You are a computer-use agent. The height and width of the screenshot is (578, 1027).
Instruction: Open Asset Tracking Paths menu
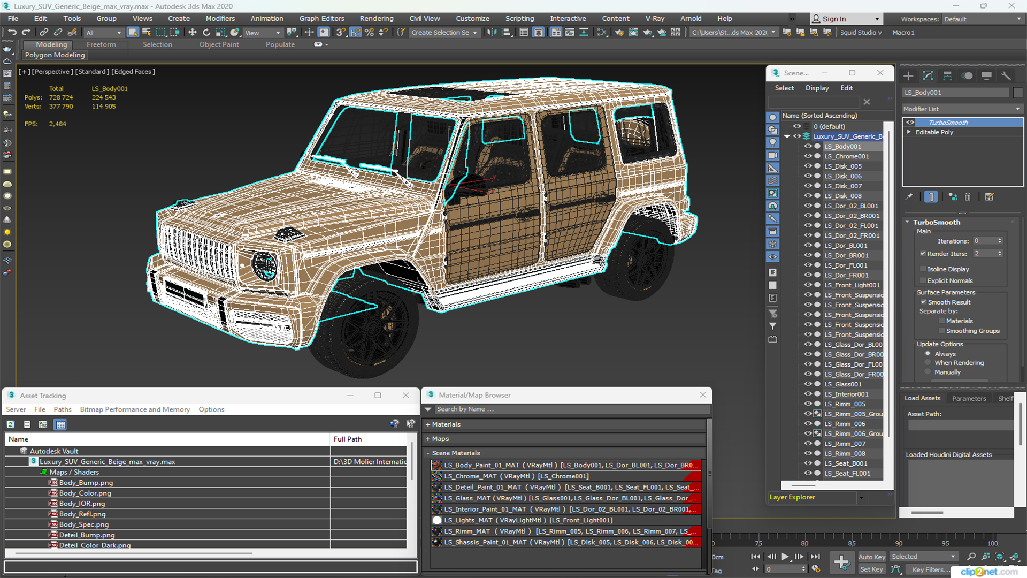pyautogui.click(x=63, y=409)
